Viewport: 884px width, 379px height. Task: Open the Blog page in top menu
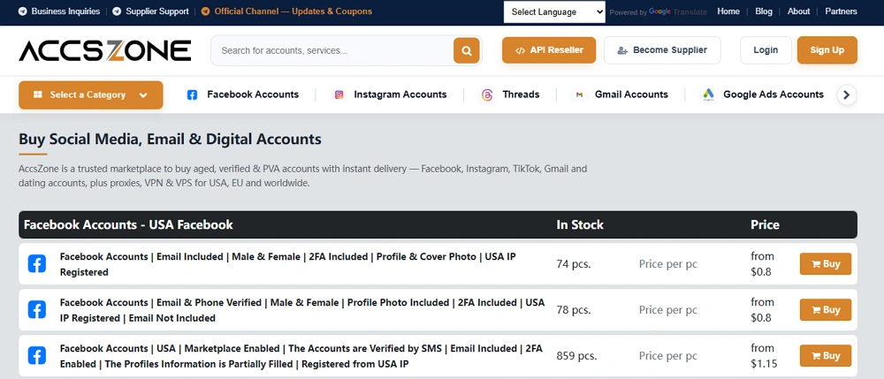(x=764, y=11)
